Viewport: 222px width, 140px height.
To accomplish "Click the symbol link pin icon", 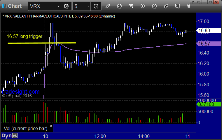I will [166, 6].
